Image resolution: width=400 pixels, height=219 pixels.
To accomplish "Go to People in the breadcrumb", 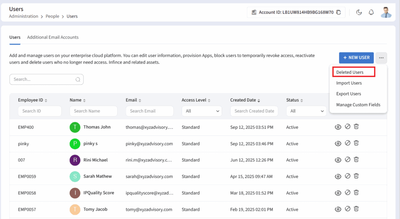I will (x=52, y=16).
